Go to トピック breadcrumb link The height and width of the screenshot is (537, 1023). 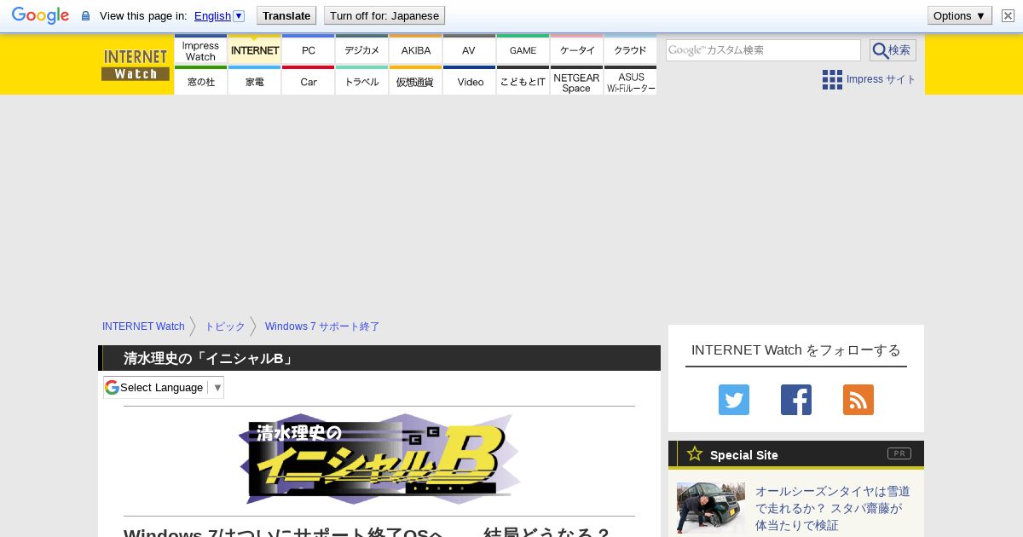[x=225, y=326]
